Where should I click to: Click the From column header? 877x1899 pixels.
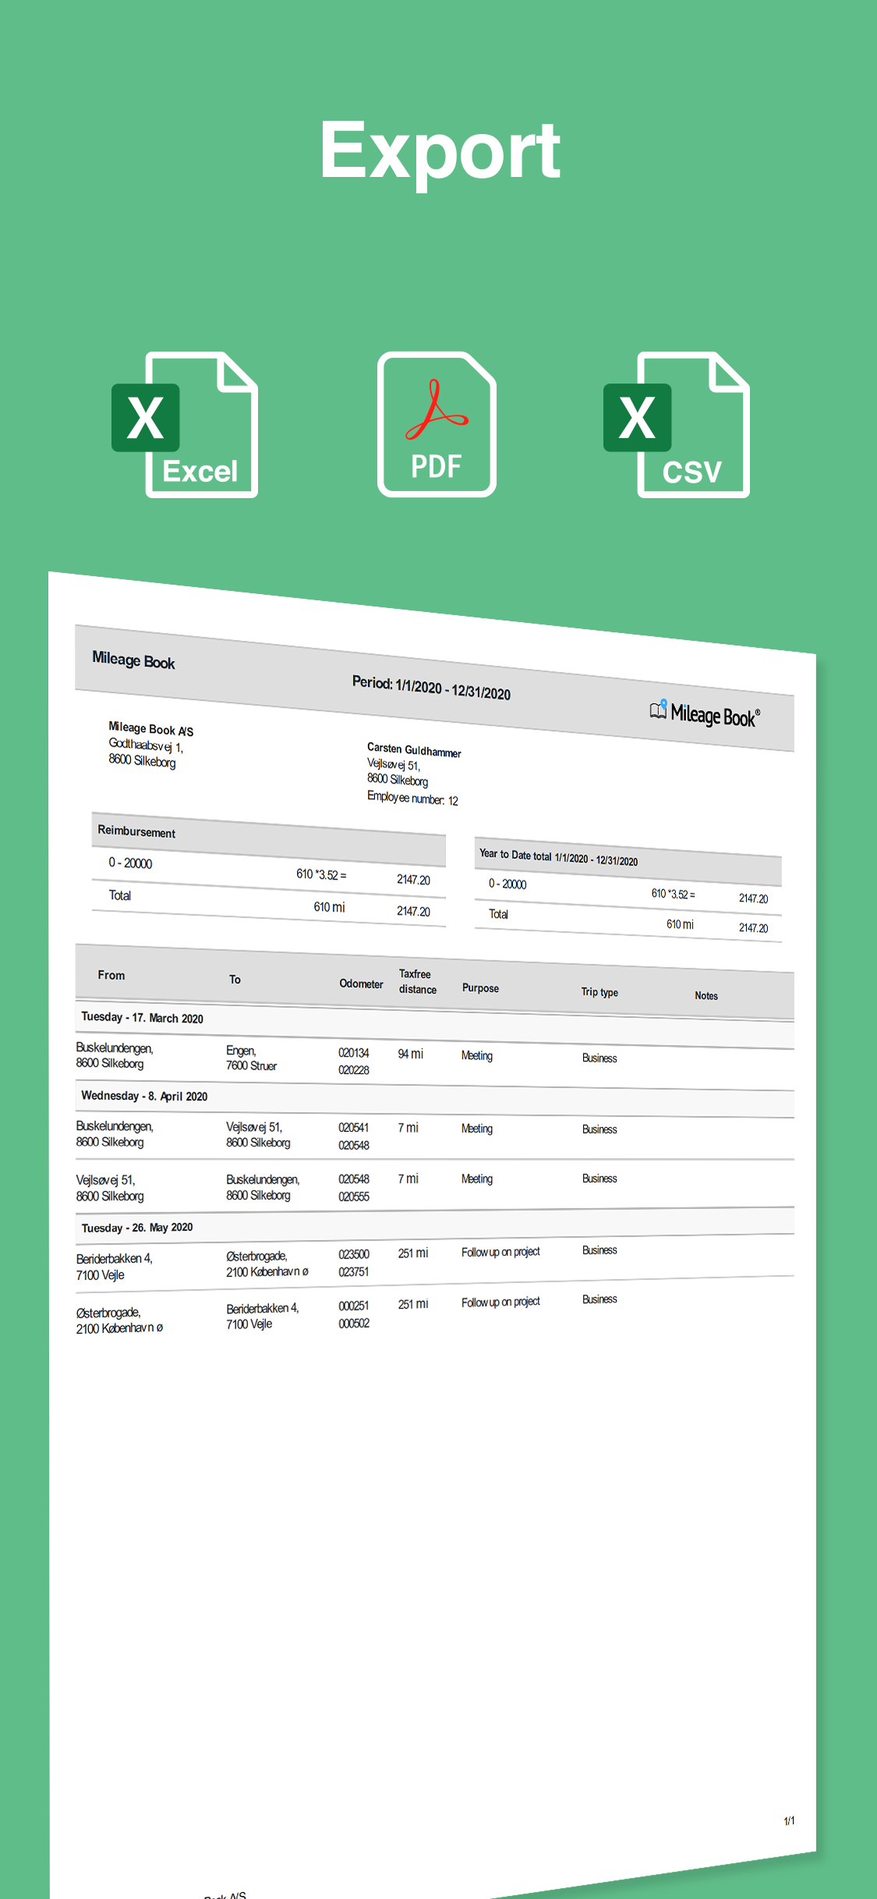111,975
